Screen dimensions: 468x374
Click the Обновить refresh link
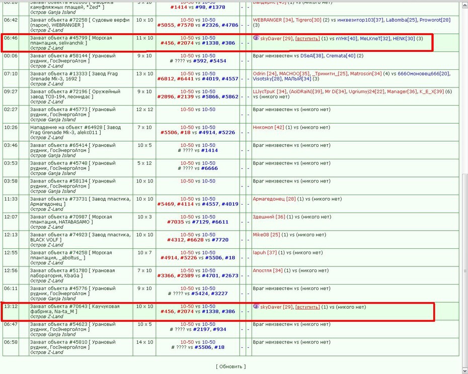click(x=230, y=366)
